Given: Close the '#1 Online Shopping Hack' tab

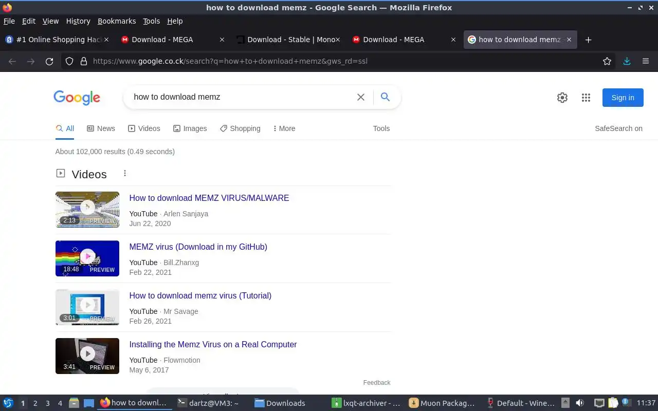Looking at the screenshot, I should [106, 40].
